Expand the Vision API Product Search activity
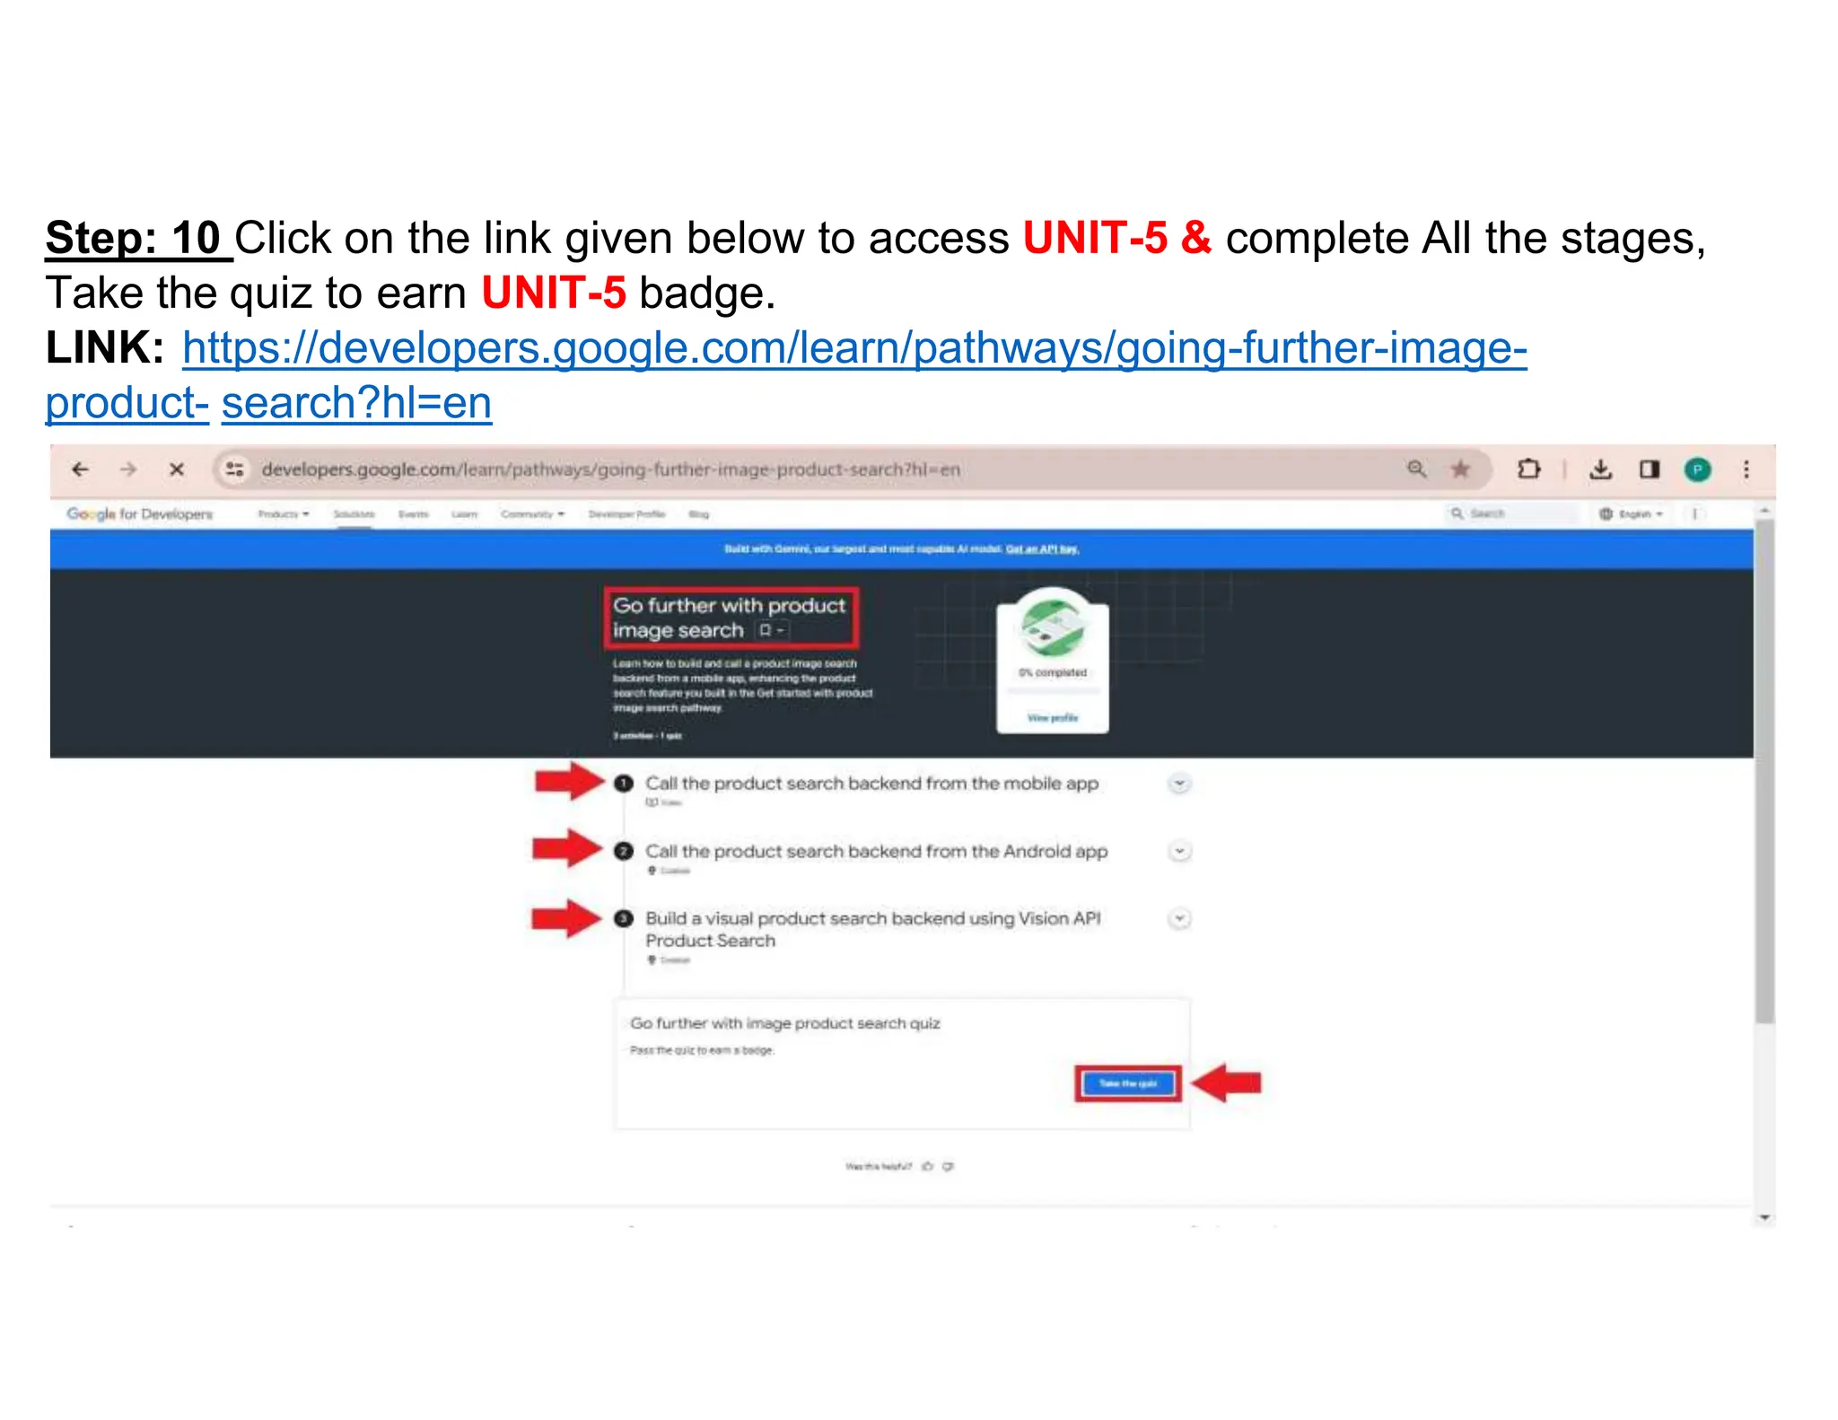Screen dimensions: 1838x1420 tap(1180, 918)
